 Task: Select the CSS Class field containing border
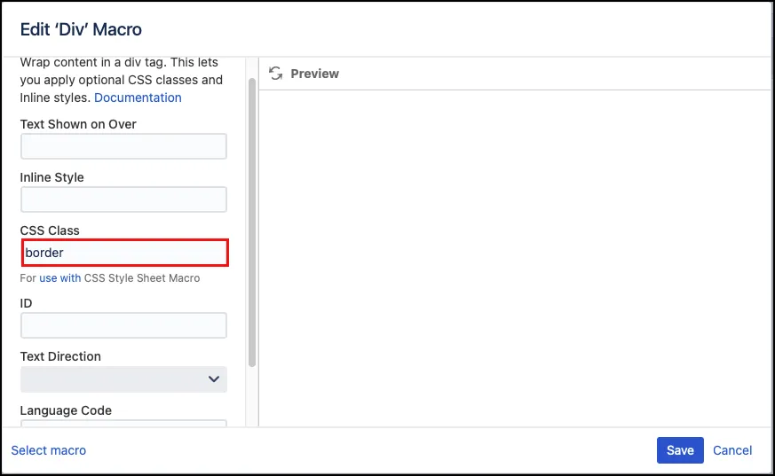125,253
